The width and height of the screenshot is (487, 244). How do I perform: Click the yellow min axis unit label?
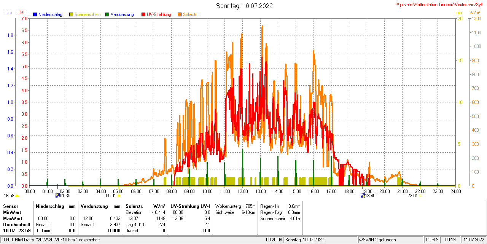click(x=458, y=13)
